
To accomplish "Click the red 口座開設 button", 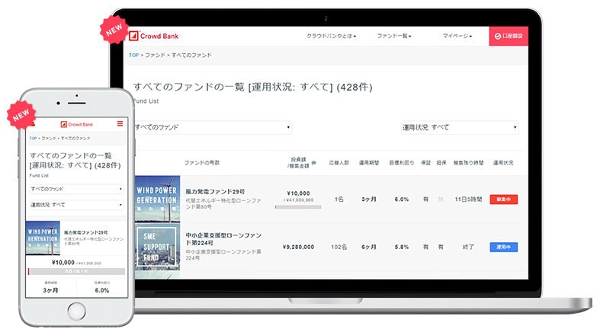I will click(x=509, y=36).
